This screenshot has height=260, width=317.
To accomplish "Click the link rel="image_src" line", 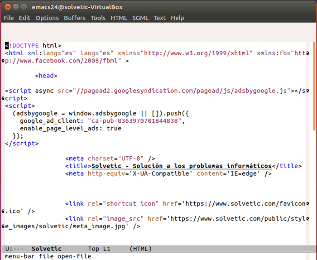I will 185,219.
